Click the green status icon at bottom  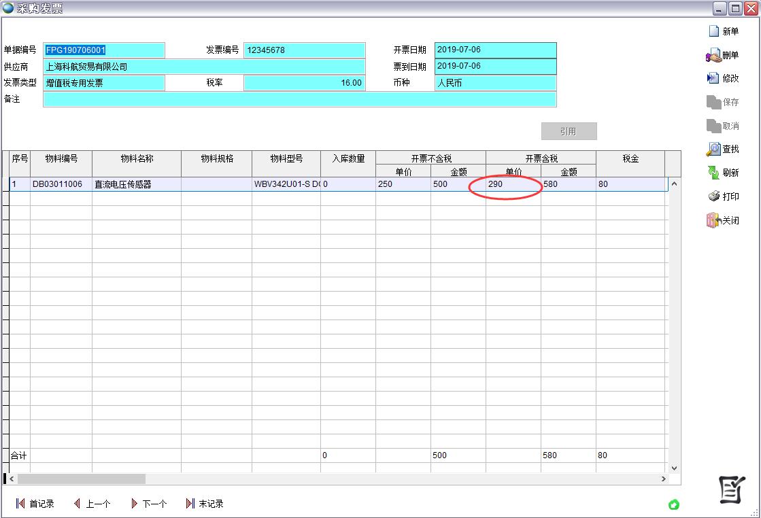pyautogui.click(x=674, y=504)
